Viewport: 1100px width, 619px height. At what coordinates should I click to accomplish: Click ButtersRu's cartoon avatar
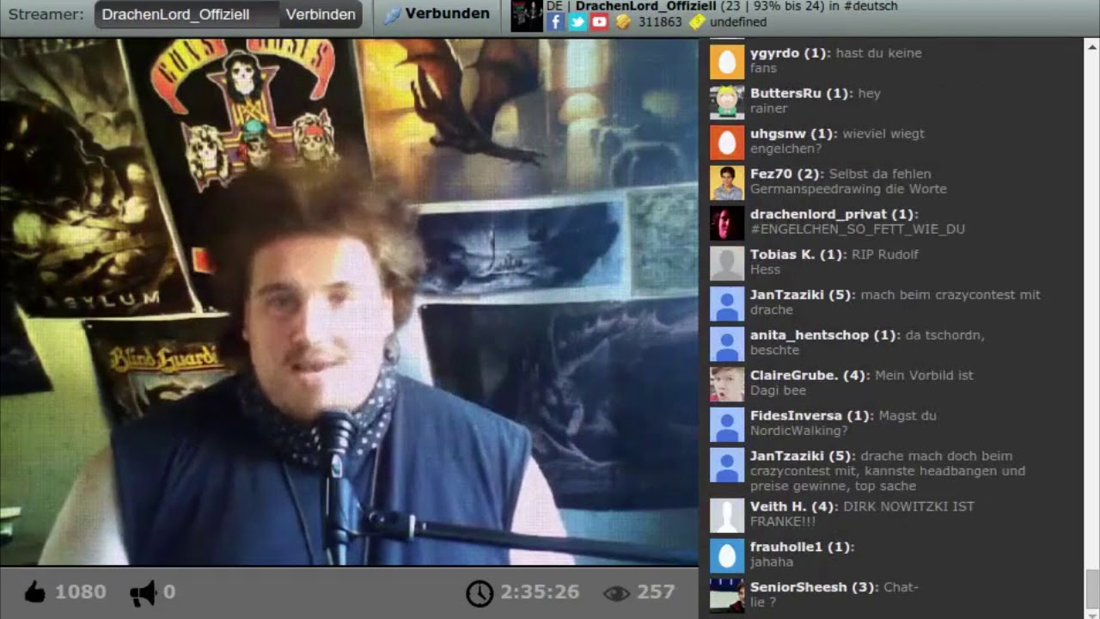click(x=727, y=102)
